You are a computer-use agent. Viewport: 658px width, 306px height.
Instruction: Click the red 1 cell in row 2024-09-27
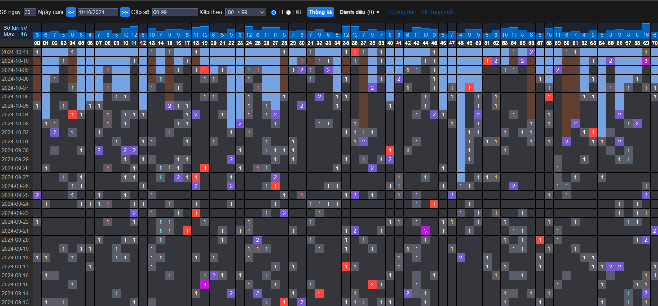[196, 177]
